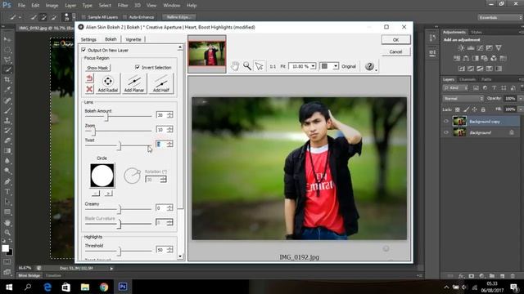The height and width of the screenshot is (294, 524).
Task: Click the red X delete region icon
Action: tap(89, 89)
